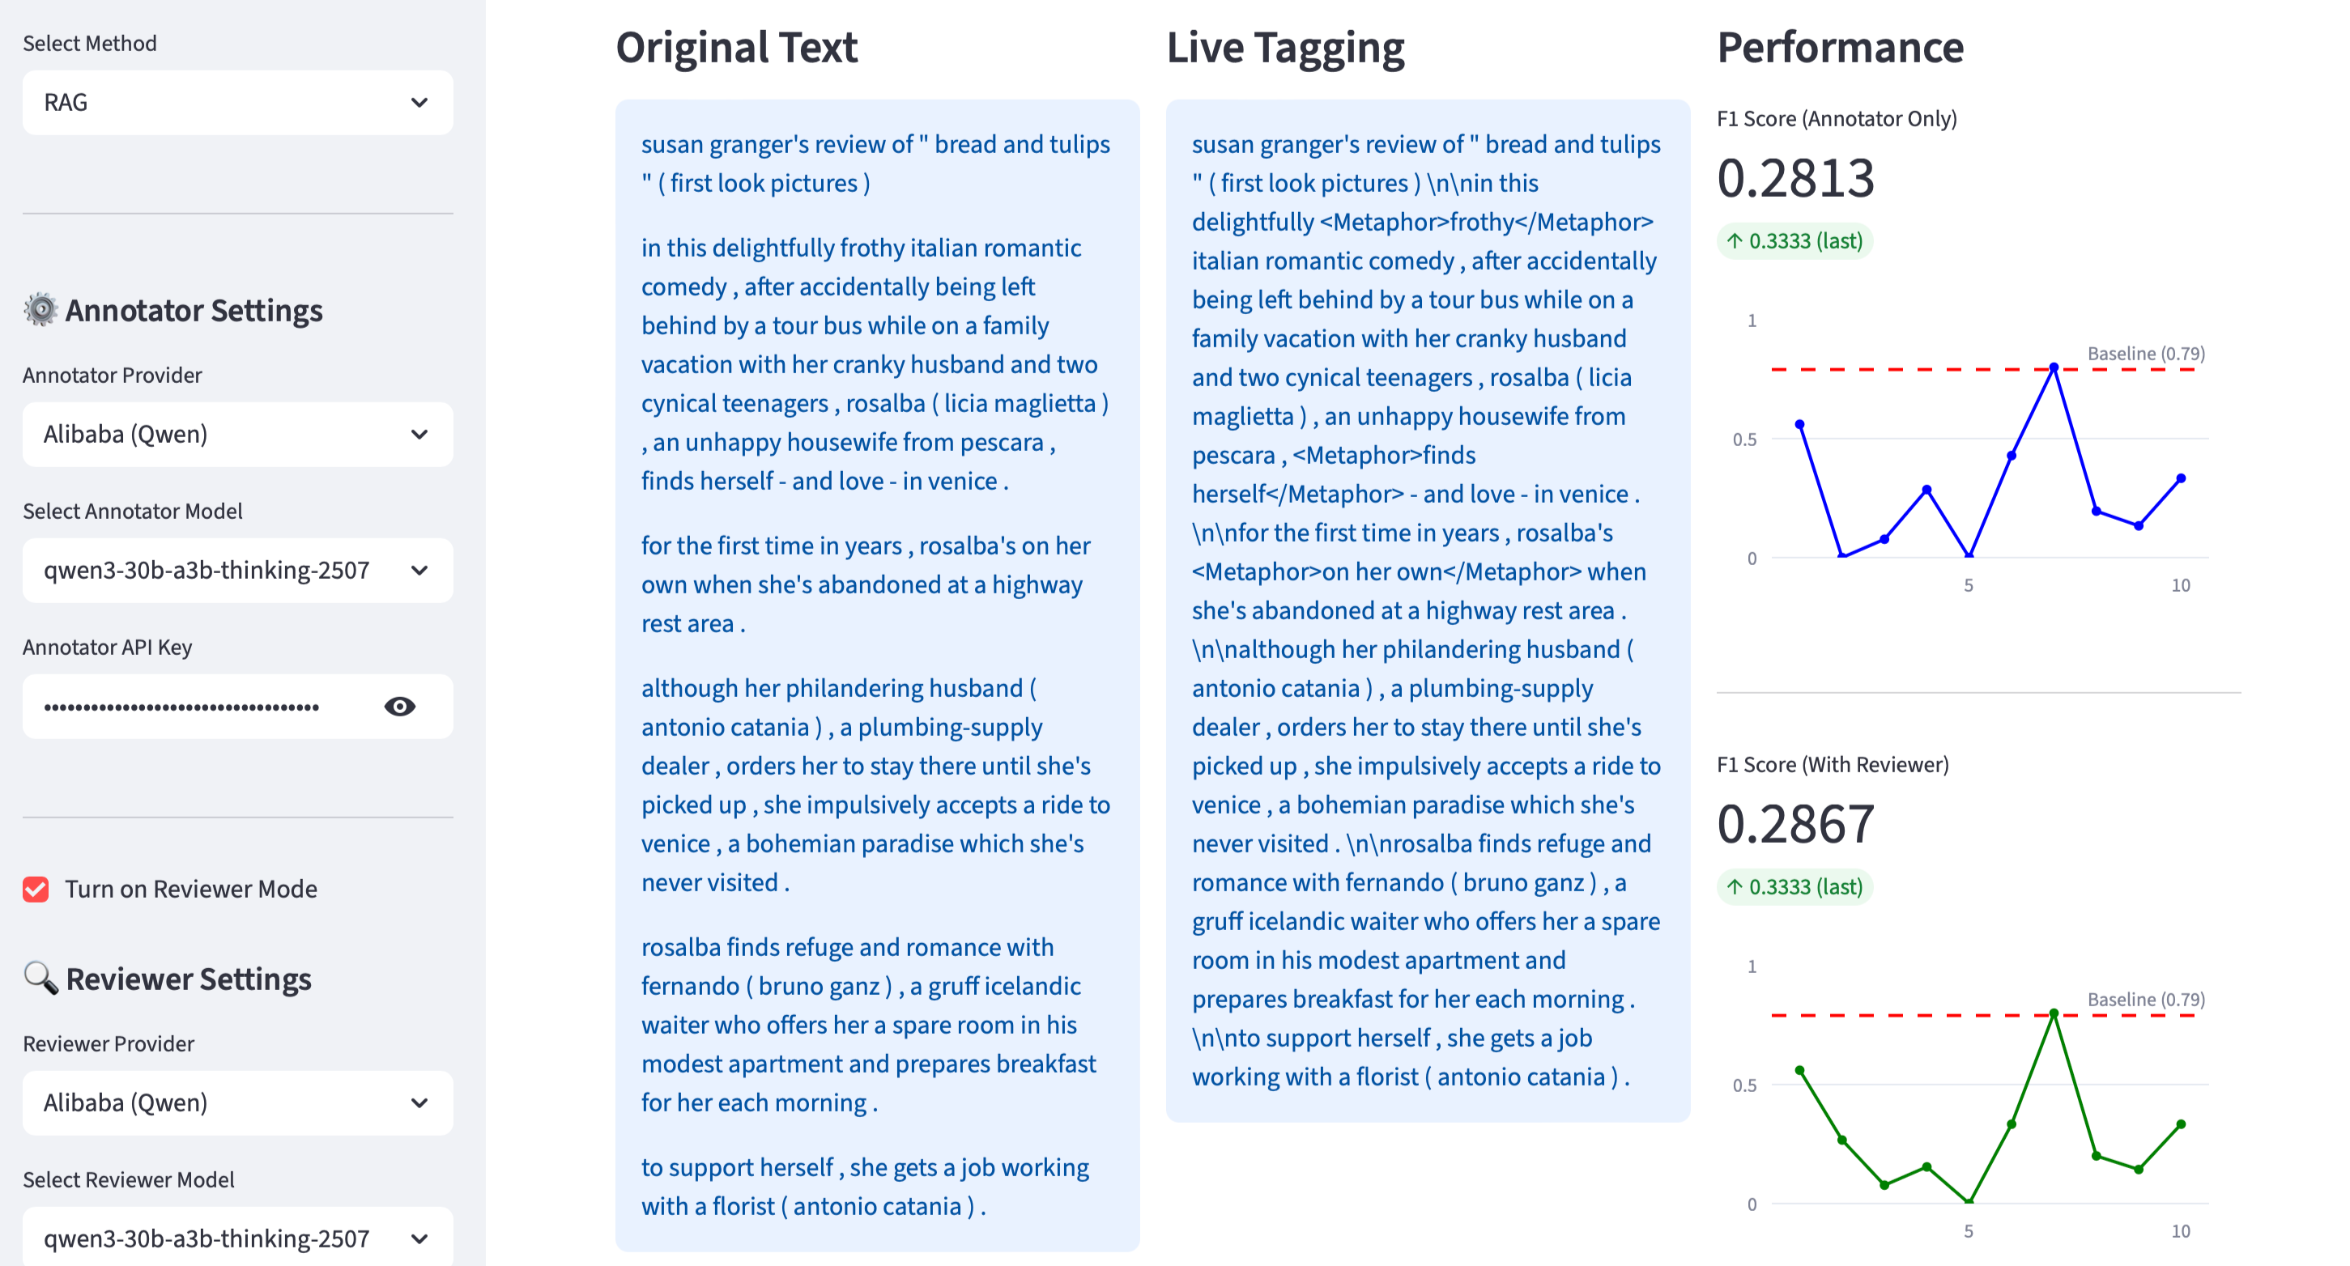Reveal the Annotator API Key with eye icon
2350x1266 pixels.
(399, 707)
